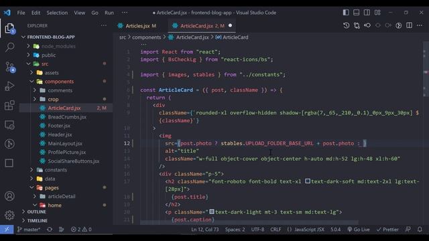
Task: Click the feedback icon next to Prettier
Action: click(408, 229)
